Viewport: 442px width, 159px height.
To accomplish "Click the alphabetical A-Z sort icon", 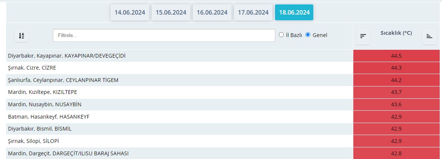I will pos(22,36).
